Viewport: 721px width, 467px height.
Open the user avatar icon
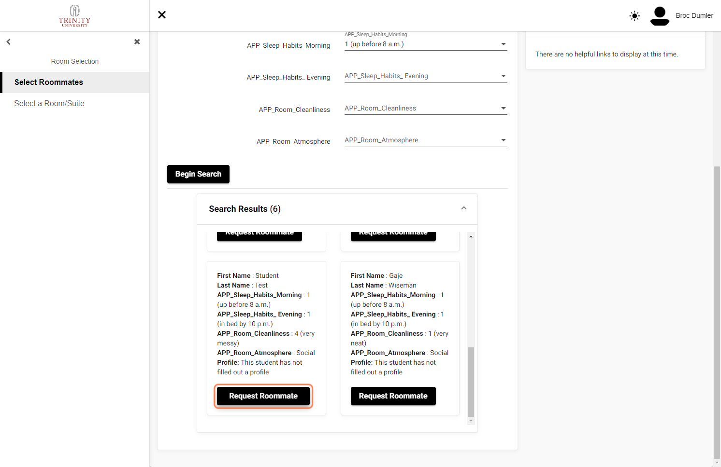(x=660, y=16)
